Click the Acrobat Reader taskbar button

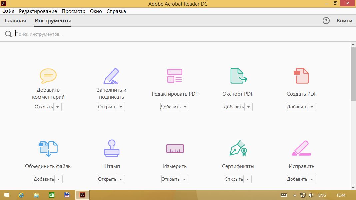point(82,195)
